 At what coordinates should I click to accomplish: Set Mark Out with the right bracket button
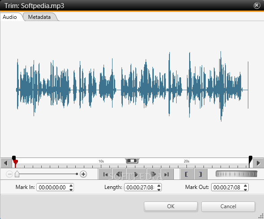point(201,174)
